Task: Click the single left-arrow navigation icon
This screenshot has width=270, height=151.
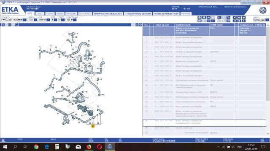Action: [244, 21]
